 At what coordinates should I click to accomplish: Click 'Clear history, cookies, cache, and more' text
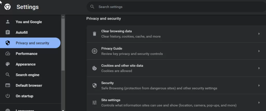click(x=131, y=36)
